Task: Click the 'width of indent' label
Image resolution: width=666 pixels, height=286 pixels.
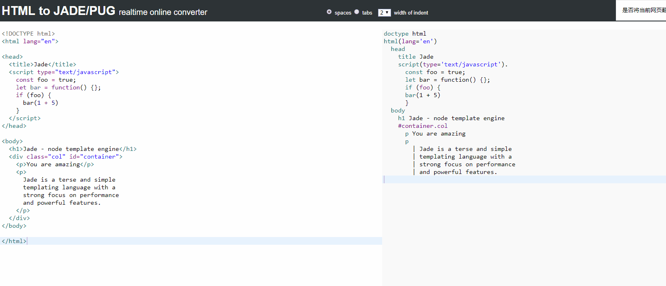Action: click(x=411, y=13)
